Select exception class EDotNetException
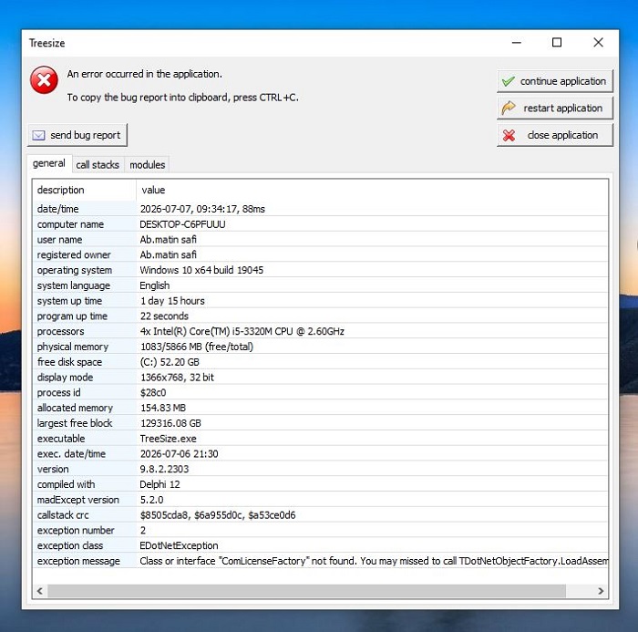The height and width of the screenshot is (632, 638). pos(179,545)
